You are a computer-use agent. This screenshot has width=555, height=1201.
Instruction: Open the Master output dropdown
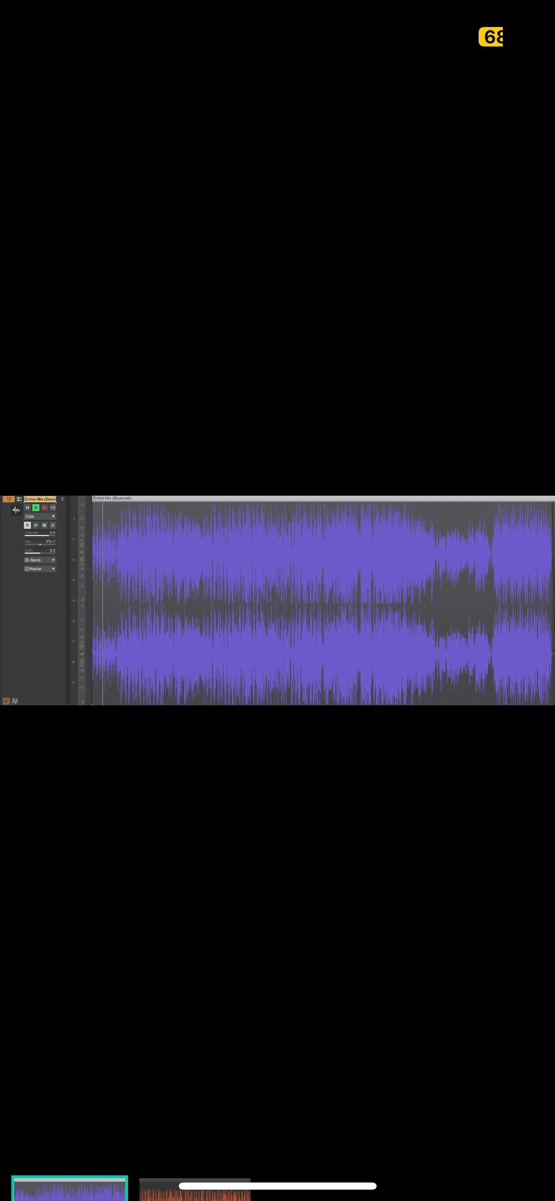coord(40,569)
